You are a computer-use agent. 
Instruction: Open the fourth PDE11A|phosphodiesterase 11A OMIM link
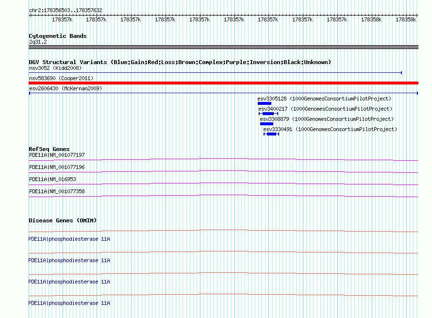(69, 303)
